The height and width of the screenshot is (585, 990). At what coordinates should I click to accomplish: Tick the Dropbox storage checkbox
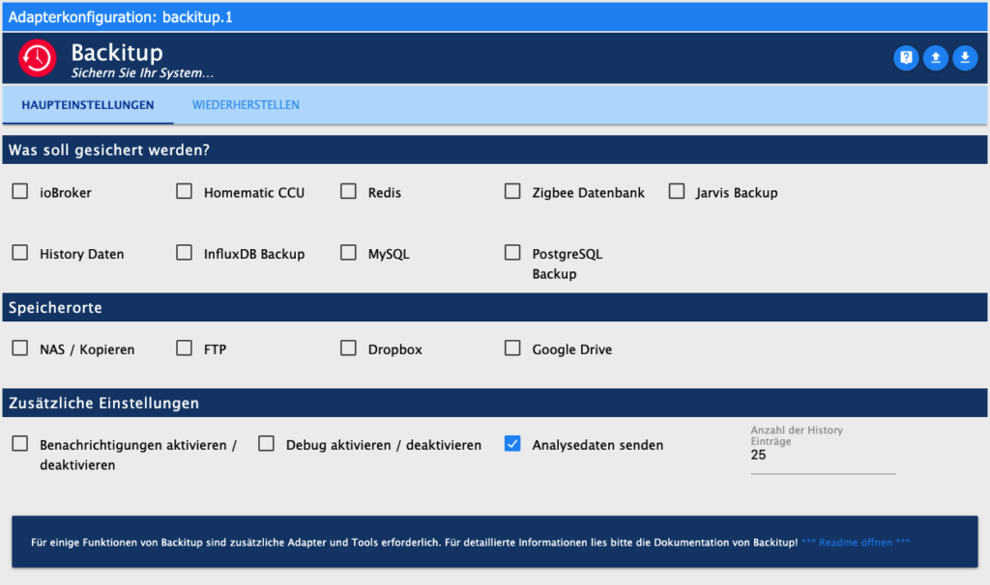tap(348, 348)
